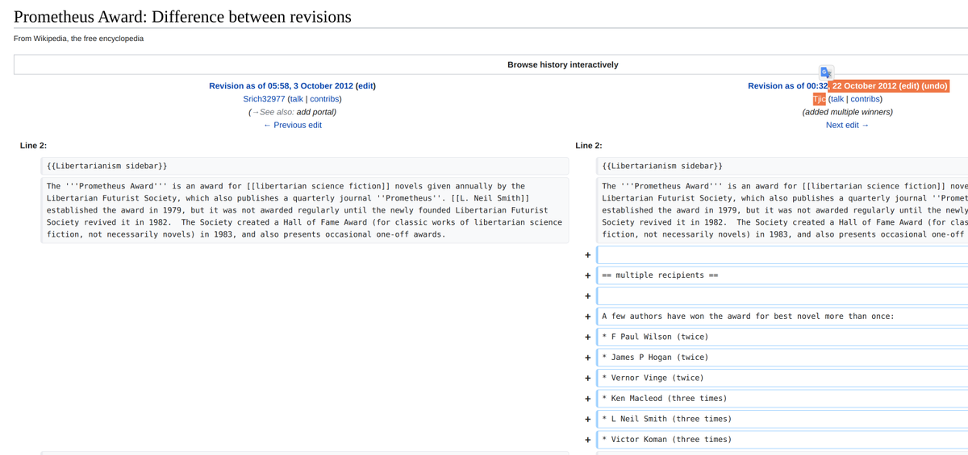View Srich32977's contribs link
This screenshot has width=968, height=455.
[325, 98]
